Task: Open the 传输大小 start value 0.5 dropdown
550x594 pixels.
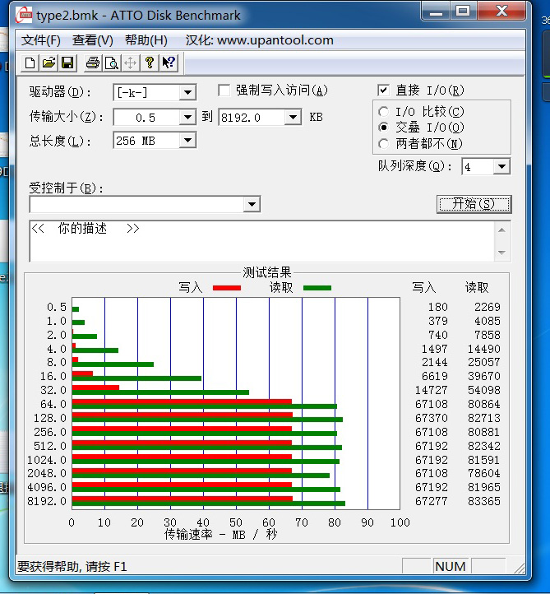Action: coord(187,117)
